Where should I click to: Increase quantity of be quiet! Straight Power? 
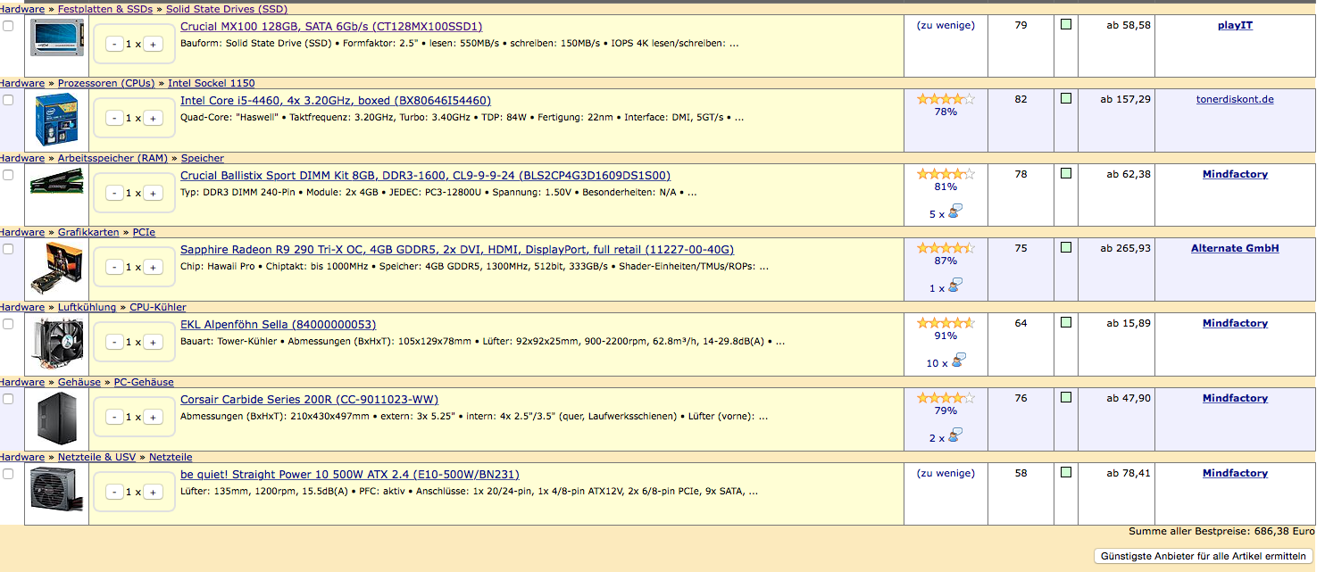click(153, 492)
